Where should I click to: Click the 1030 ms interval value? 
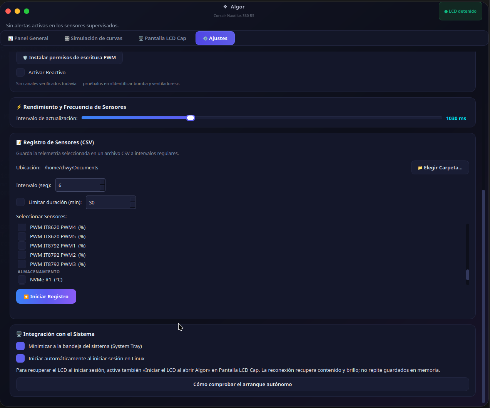456,118
